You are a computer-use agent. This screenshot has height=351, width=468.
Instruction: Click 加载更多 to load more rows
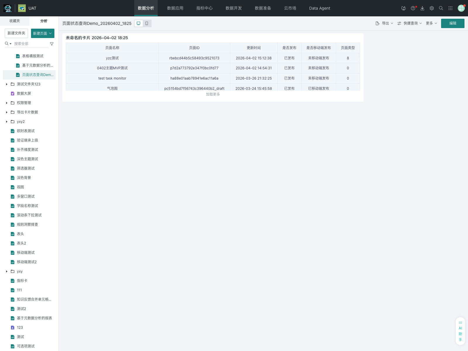tap(213, 94)
